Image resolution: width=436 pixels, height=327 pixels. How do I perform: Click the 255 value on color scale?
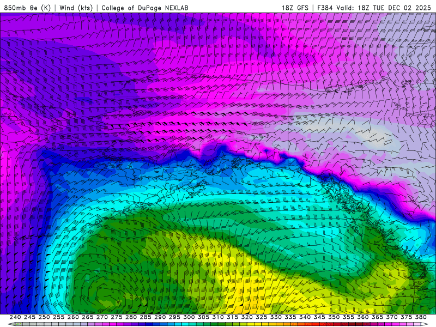tap(58, 317)
